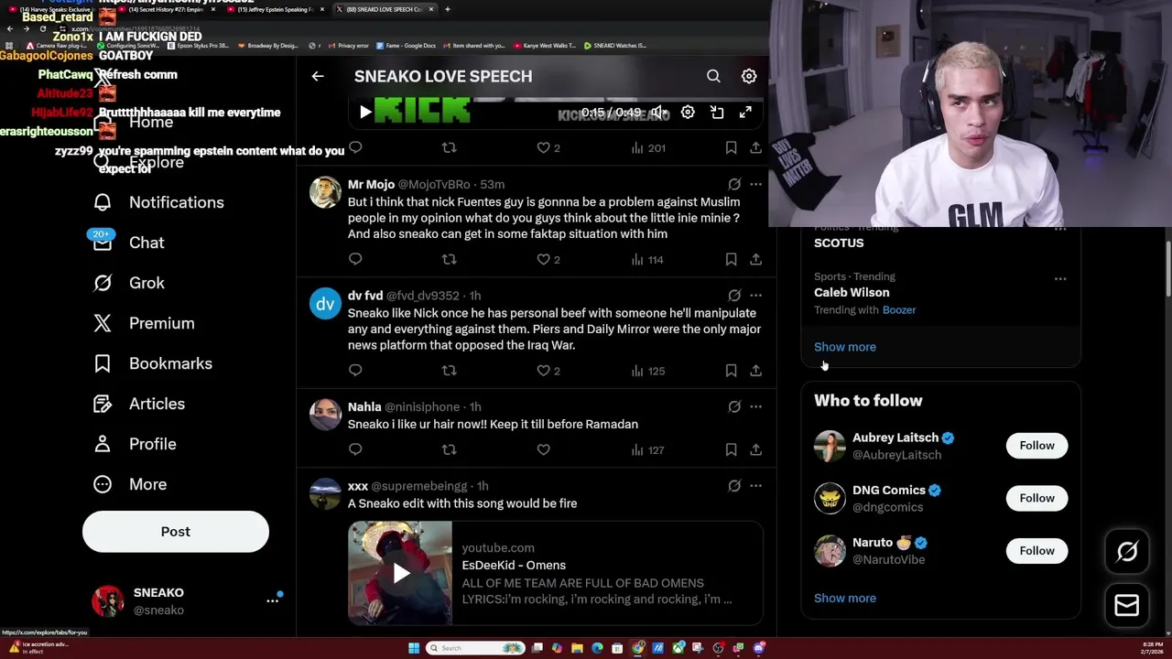
Task: Reply to Mr Mojo's post
Action: tap(355, 259)
